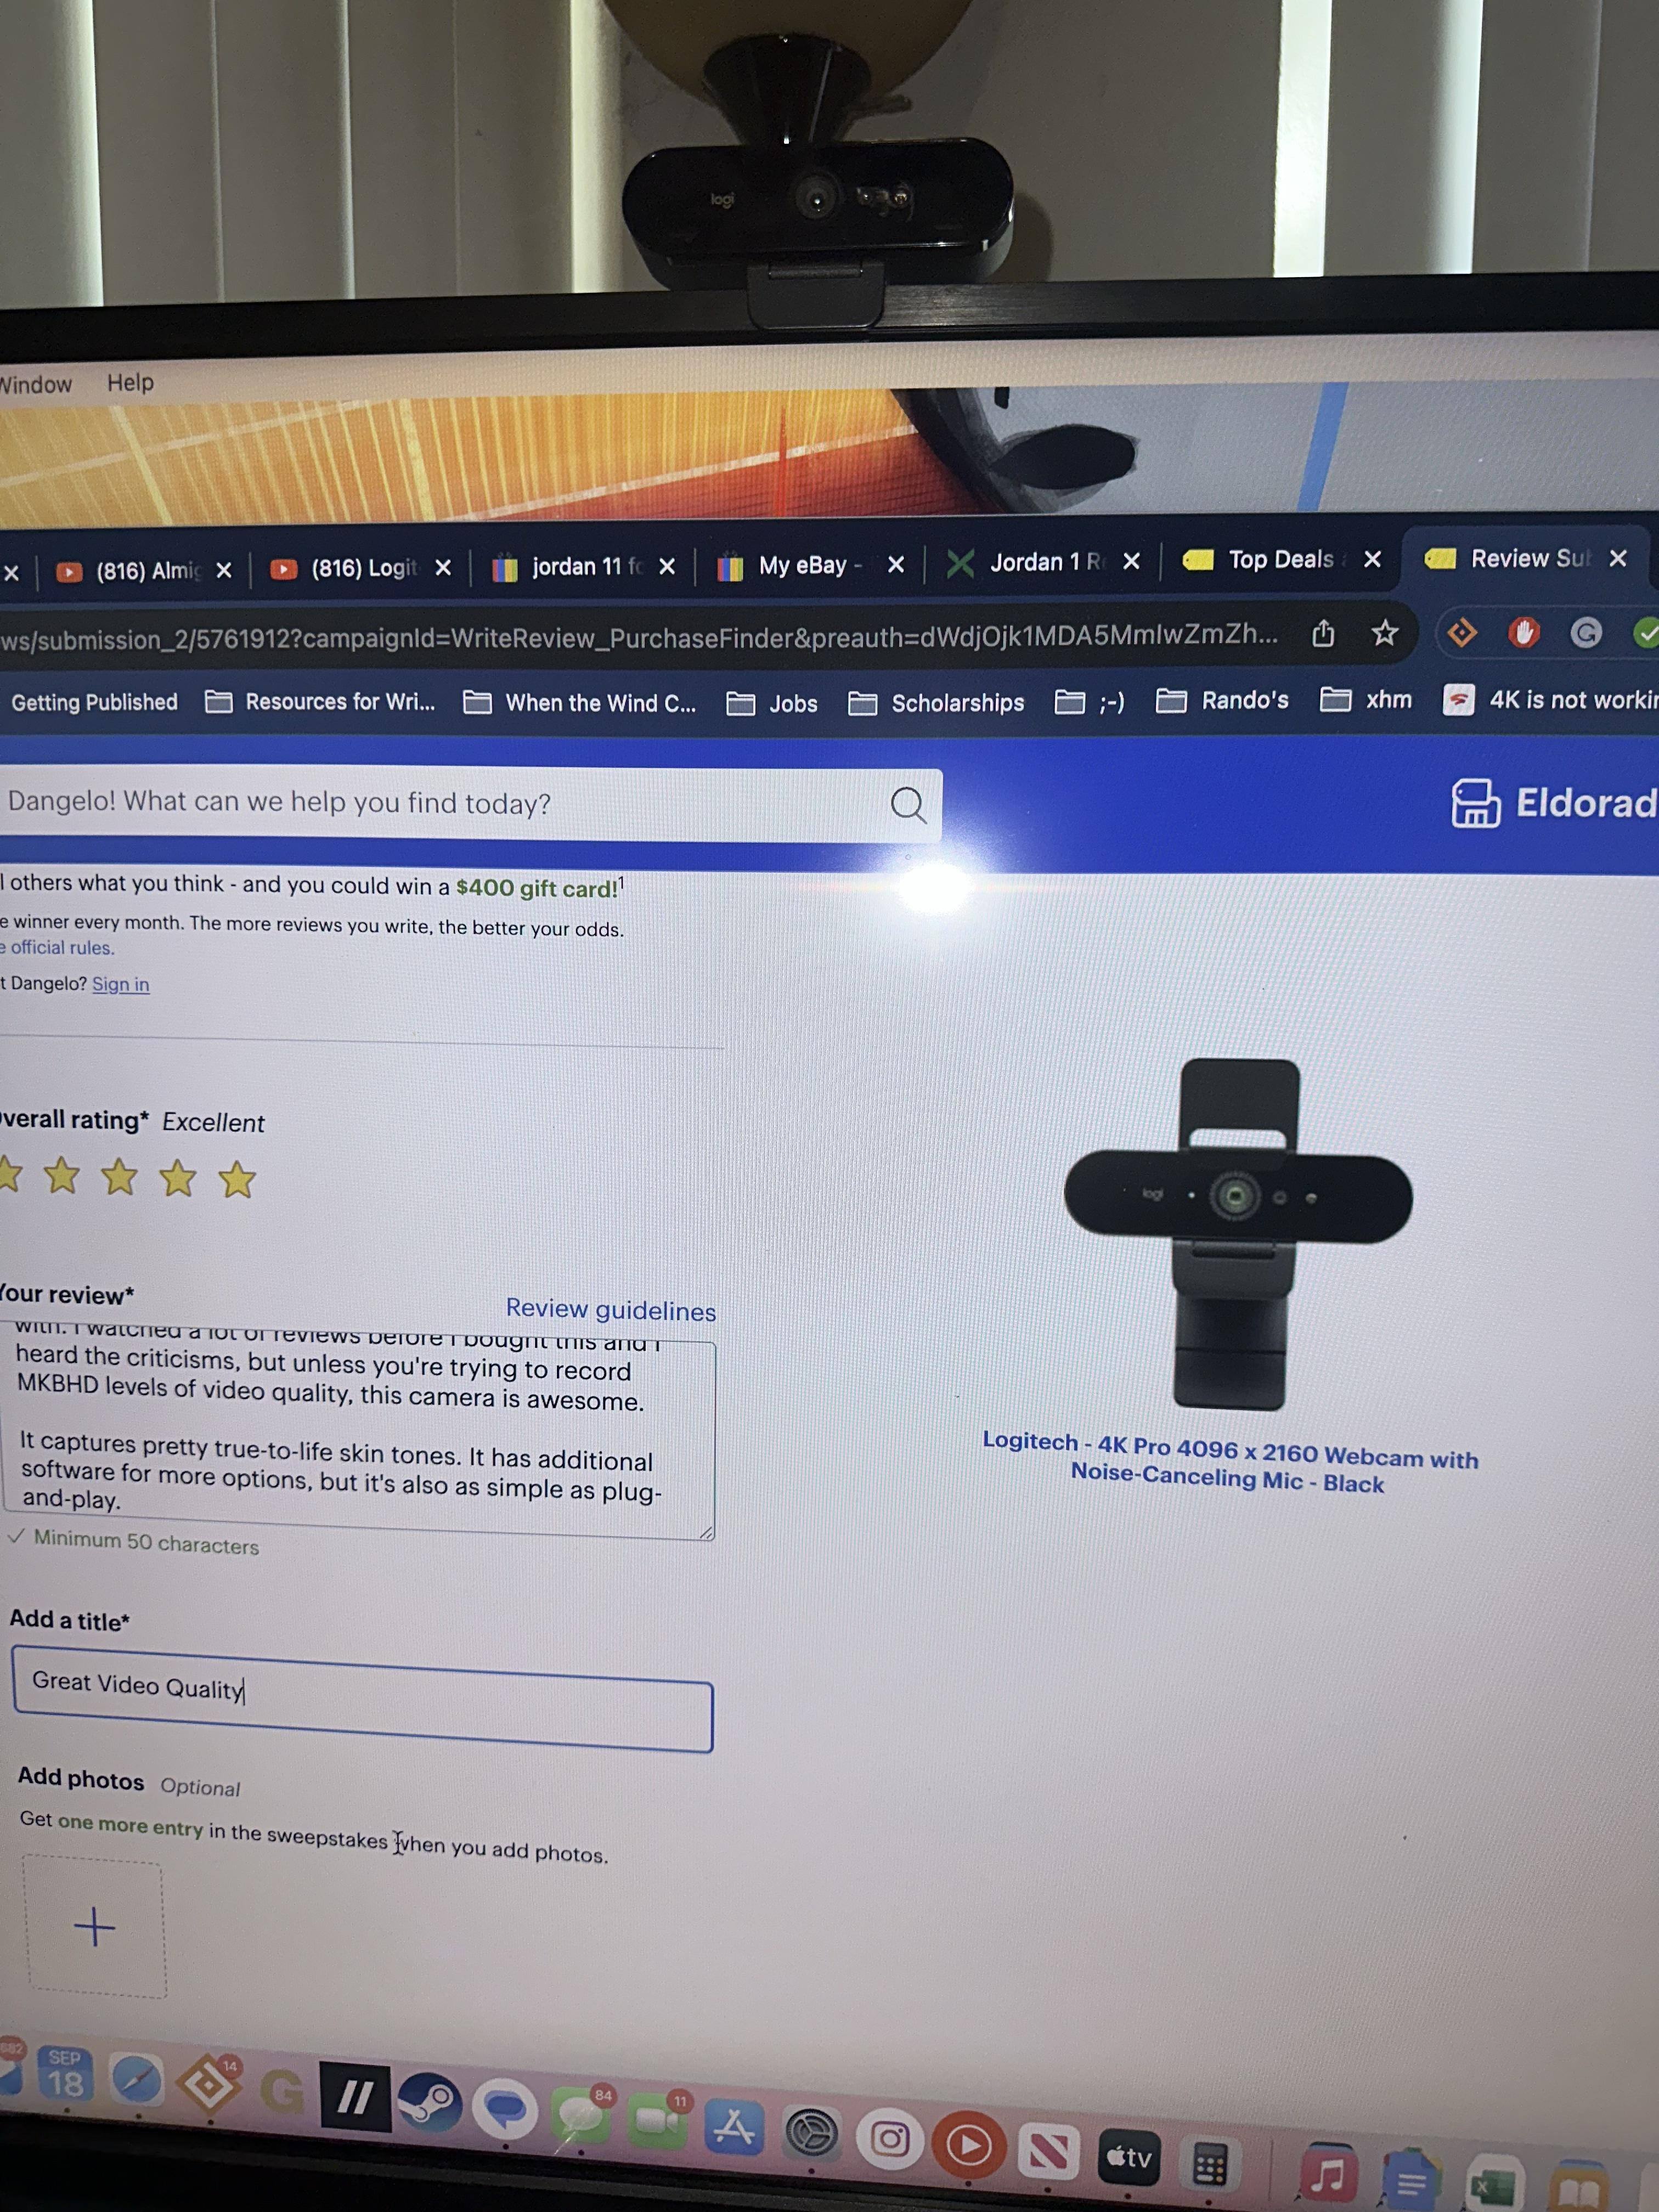The width and height of the screenshot is (1659, 2212).
Task: Click the Sign in link
Action: pyautogui.click(x=120, y=984)
